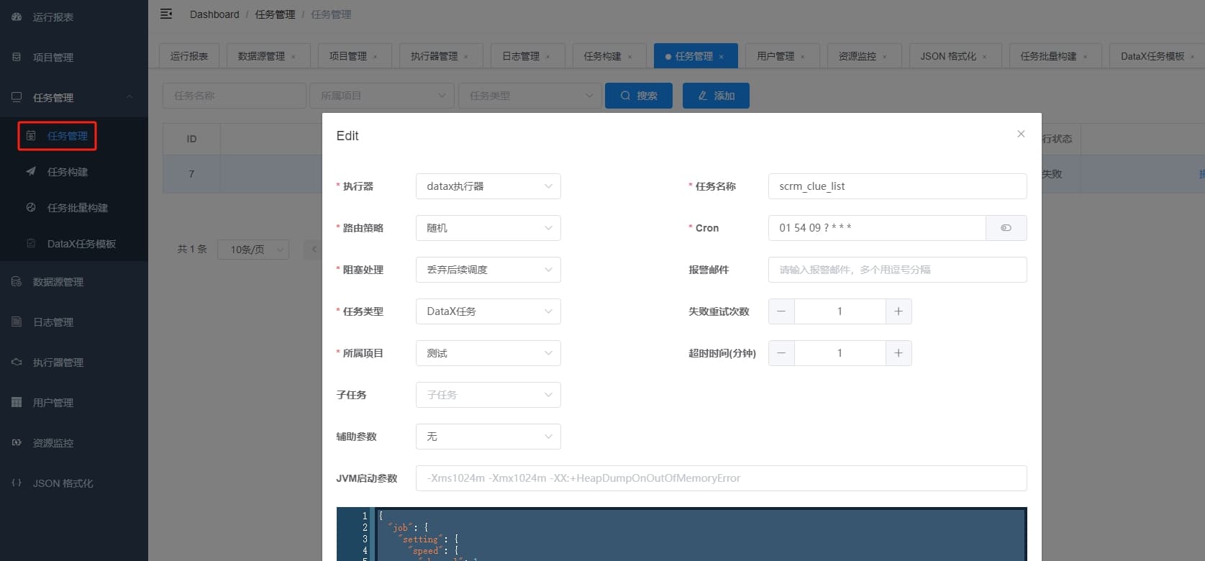1205x561 pixels.
Task: Open 任务批量构建 submenu item
Action: point(74,208)
